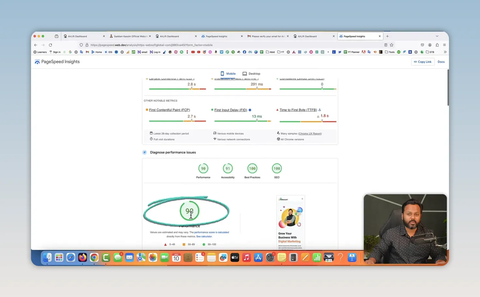Open Firefox from the dock
This screenshot has width=480, height=297.
coord(82,258)
